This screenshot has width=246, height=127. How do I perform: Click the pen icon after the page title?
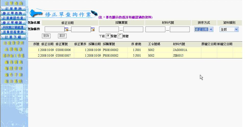94,13
